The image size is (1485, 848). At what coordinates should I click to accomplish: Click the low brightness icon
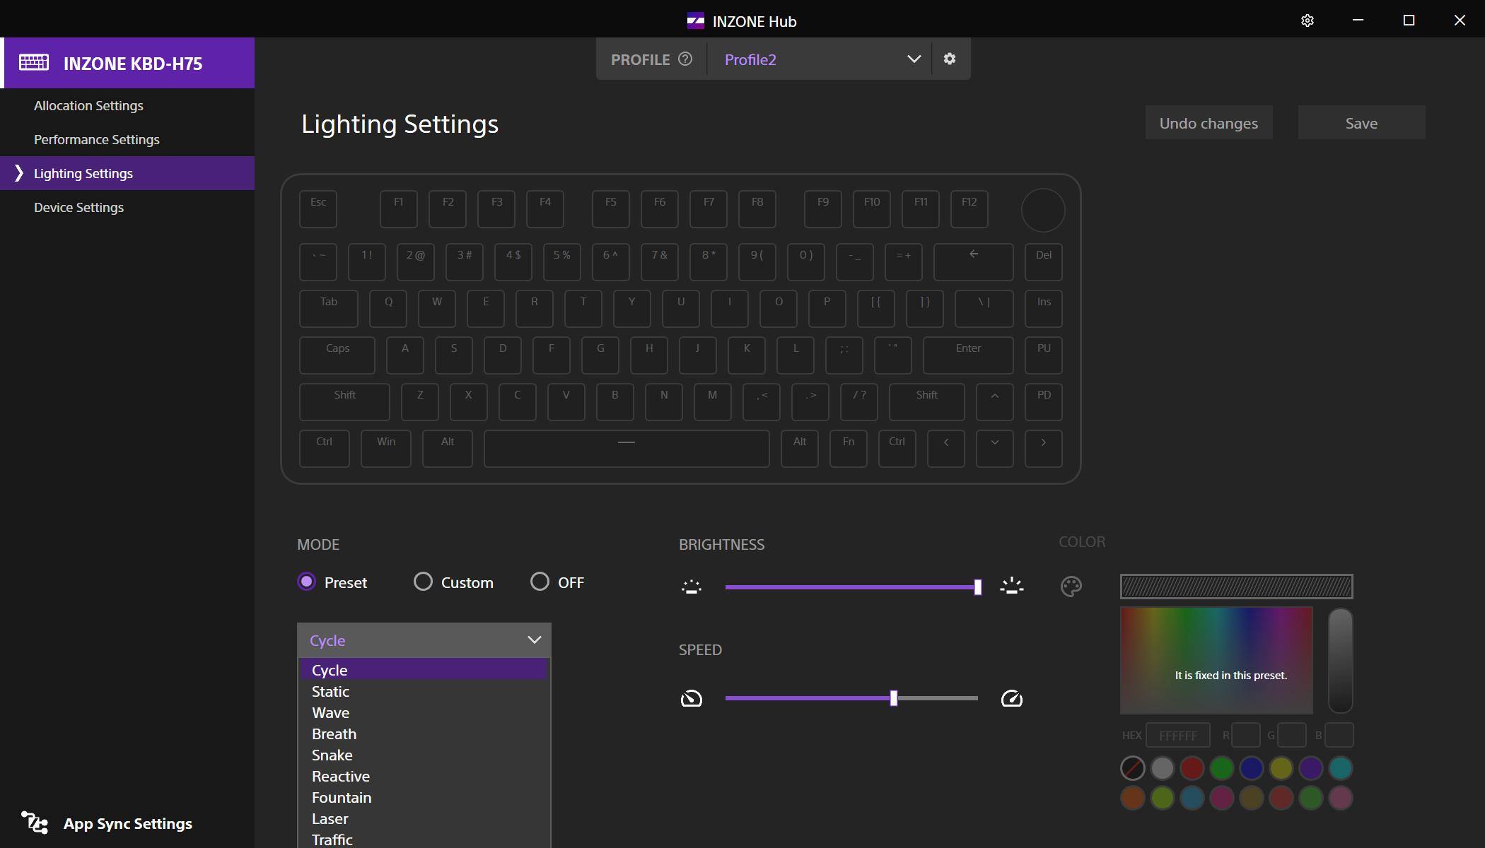[691, 586]
